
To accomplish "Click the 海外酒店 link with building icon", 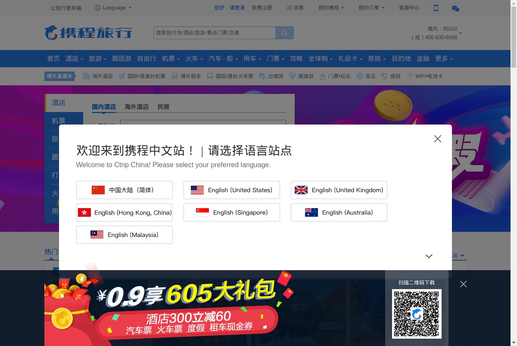I will [x=98, y=76].
